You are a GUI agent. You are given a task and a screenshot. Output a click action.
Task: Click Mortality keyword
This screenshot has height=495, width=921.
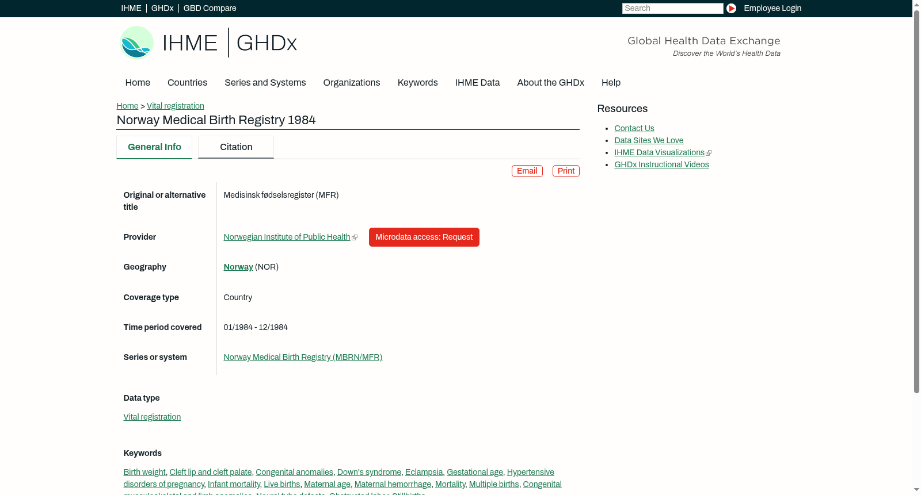tap(450, 485)
